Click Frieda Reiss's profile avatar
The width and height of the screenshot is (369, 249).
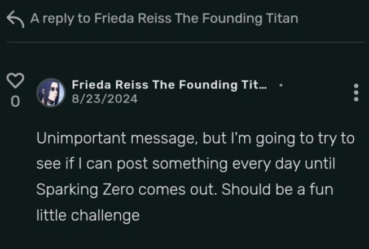click(x=51, y=92)
